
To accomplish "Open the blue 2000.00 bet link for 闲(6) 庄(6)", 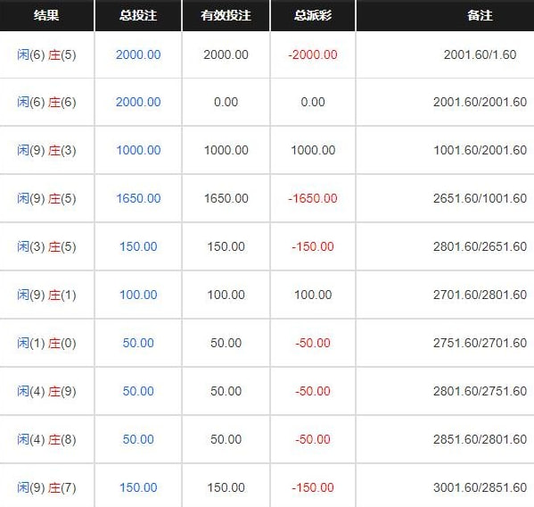I will 138,102.
